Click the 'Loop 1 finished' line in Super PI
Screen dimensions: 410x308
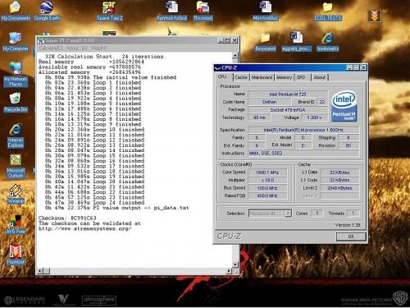click(93, 82)
